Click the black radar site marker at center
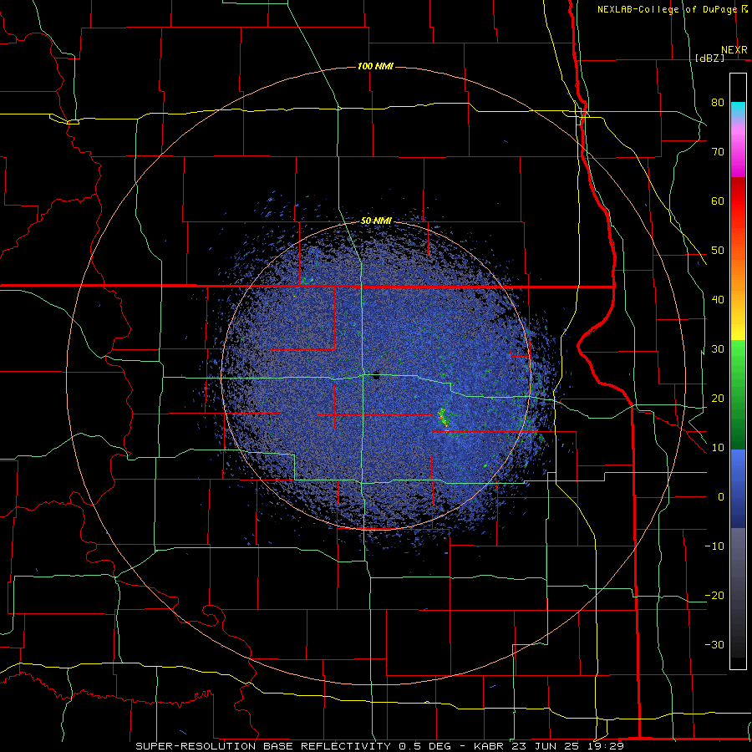This screenshot has height=752, width=752. 377,377
